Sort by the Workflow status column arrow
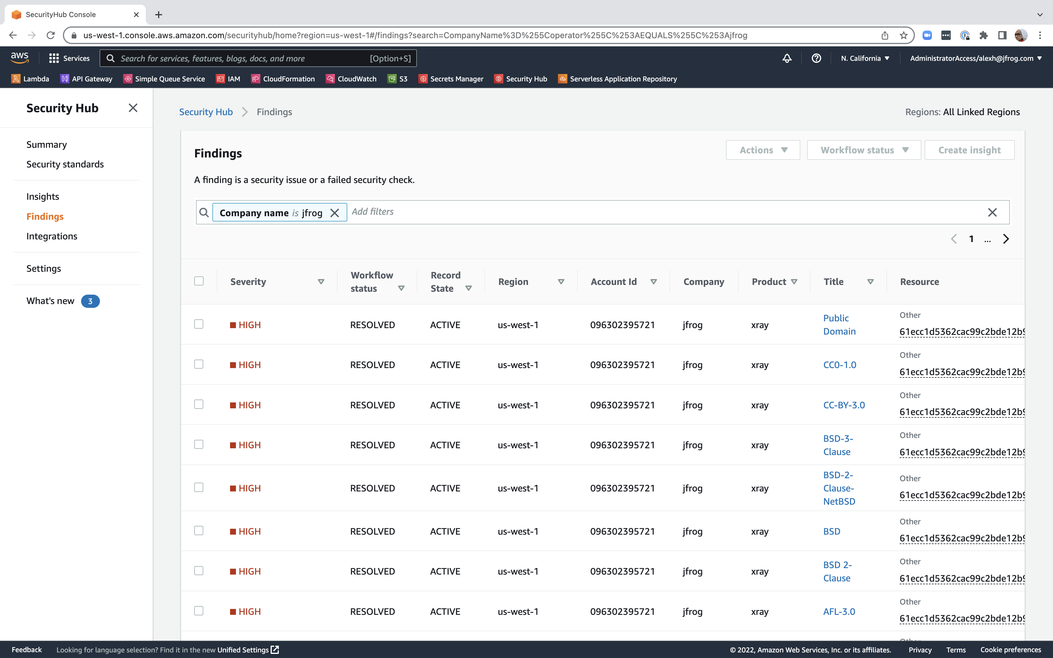Screen dimensions: 1053x658 [401, 288]
